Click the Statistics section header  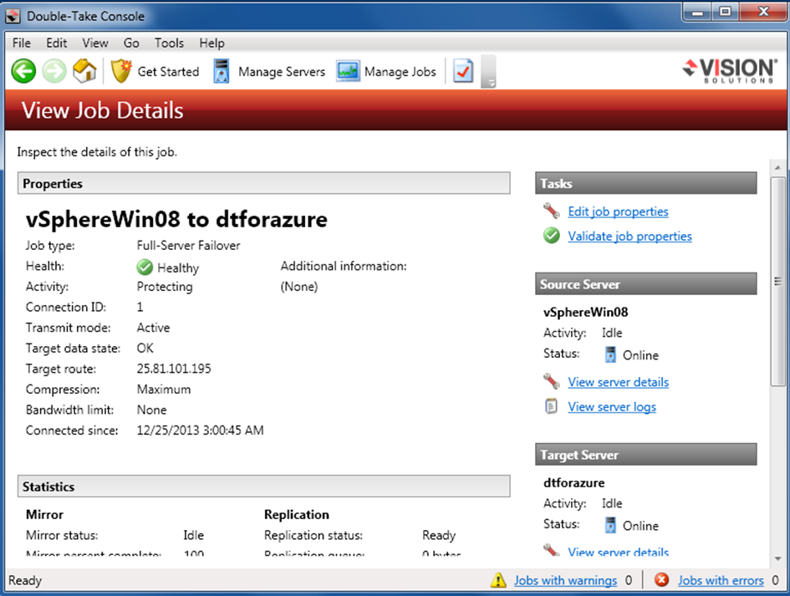tap(263, 486)
